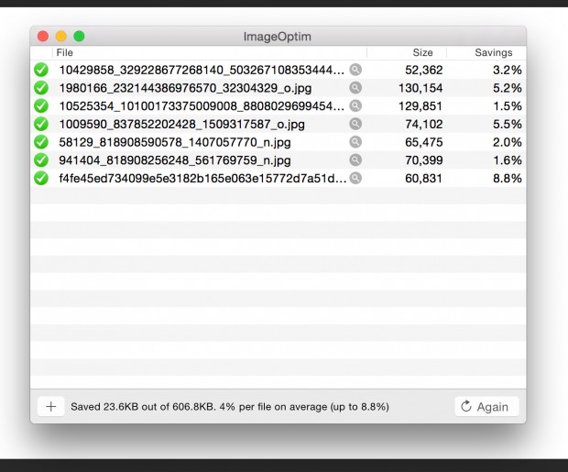This screenshot has height=472, width=568.
Task: Select file 1009590_837852202428_1509317587_o.jpg
Action: click(181, 125)
